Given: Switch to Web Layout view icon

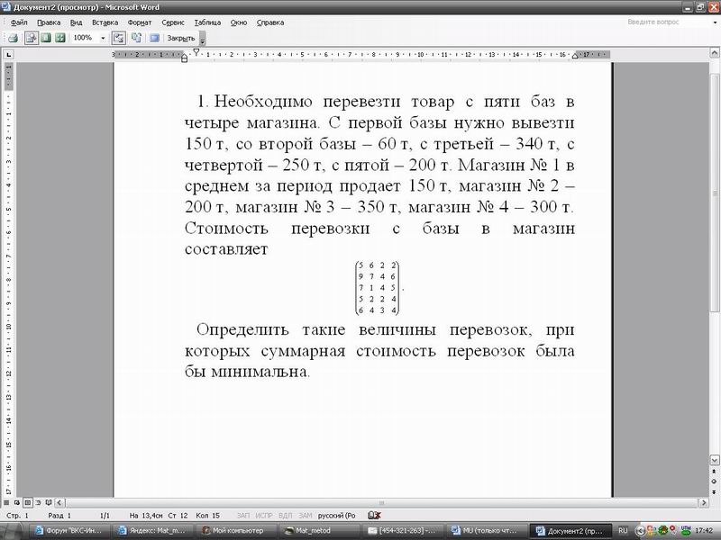Looking at the screenshot, I should coord(17,503).
